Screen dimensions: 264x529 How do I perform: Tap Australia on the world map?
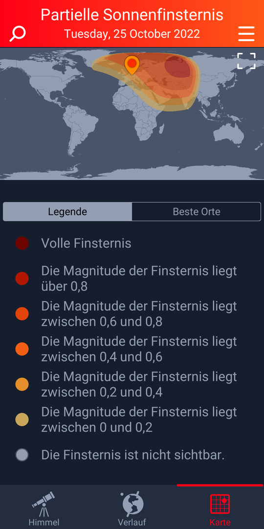pos(230,134)
